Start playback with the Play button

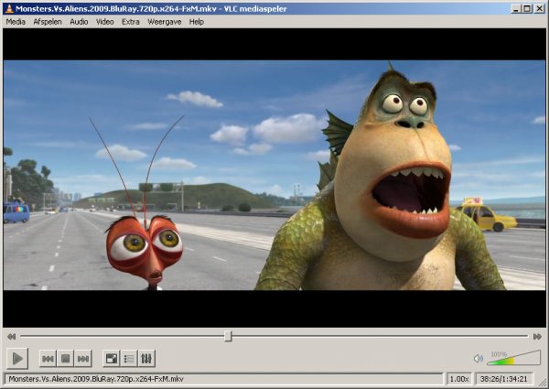pos(17,358)
